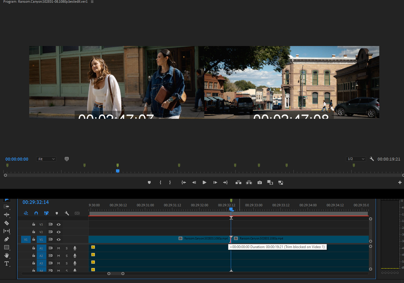Screen dimensions: 404x283
Task: Mute track A2
Action: pos(59,256)
